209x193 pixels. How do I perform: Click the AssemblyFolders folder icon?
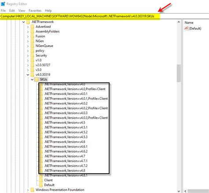(x=32, y=32)
